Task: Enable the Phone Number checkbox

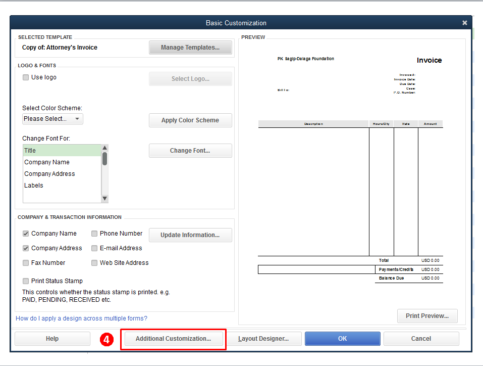Action: 94,234
